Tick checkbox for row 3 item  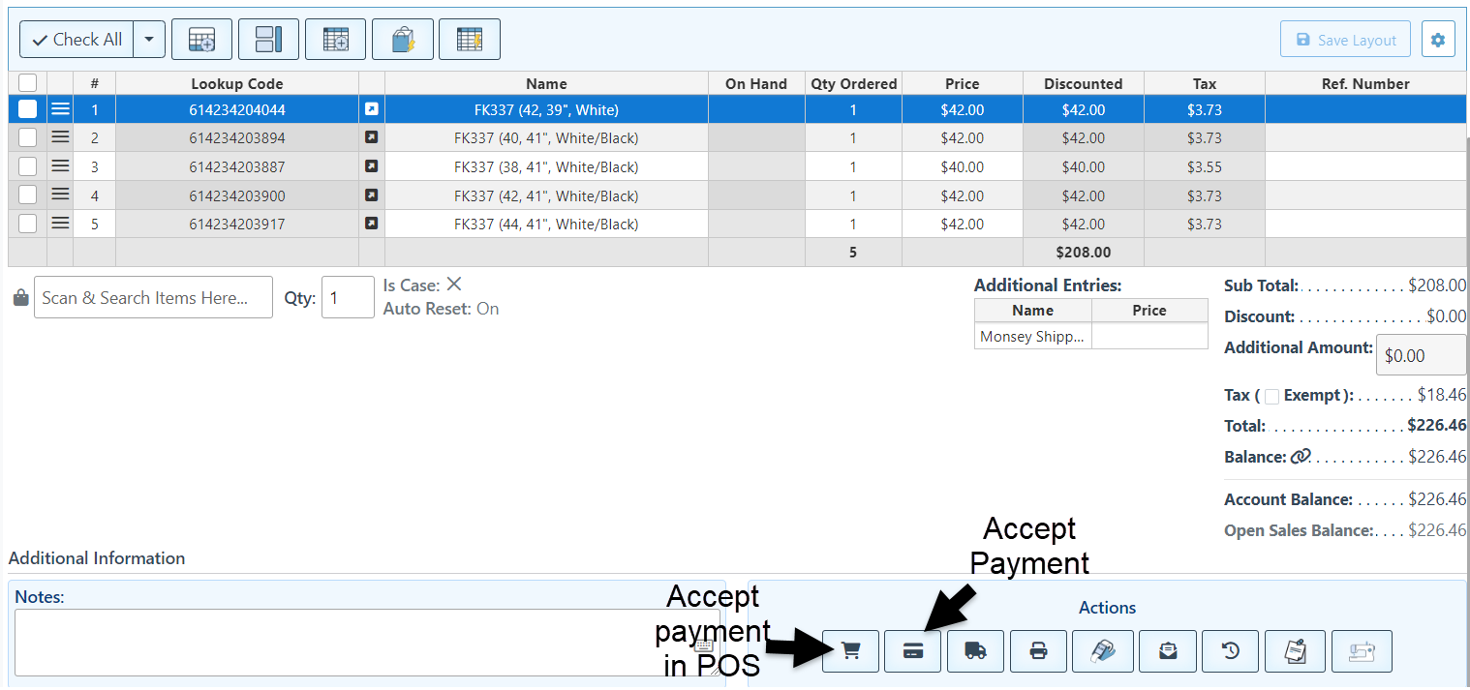point(27,166)
